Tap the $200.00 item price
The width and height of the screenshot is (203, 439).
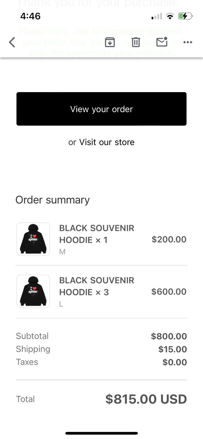(169, 239)
